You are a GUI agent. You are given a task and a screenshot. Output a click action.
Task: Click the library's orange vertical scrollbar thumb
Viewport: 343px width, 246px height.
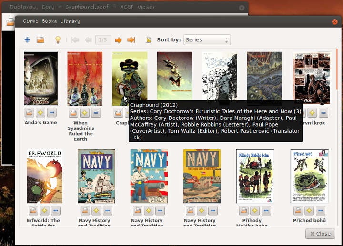coord(337,69)
